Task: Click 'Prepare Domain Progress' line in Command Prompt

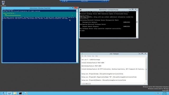Action: tap(106, 26)
